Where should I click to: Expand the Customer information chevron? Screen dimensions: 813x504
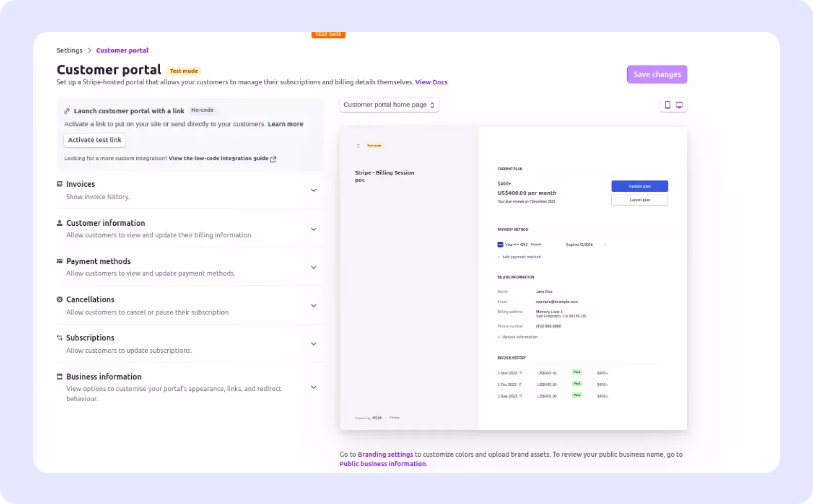click(x=314, y=229)
